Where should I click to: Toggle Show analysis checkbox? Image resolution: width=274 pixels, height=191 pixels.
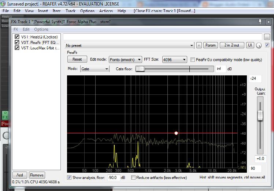[69, 177]
